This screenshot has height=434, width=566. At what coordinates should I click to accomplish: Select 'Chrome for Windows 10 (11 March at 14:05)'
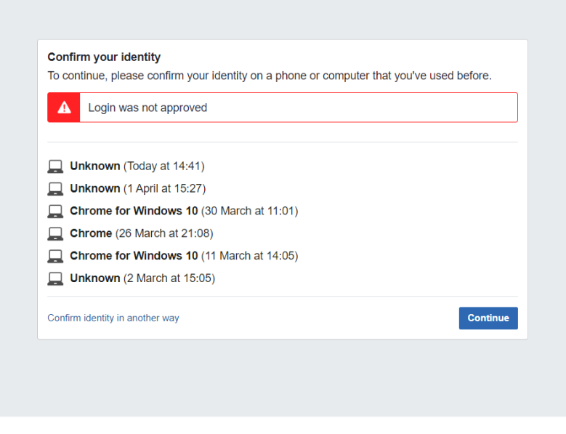184,256
